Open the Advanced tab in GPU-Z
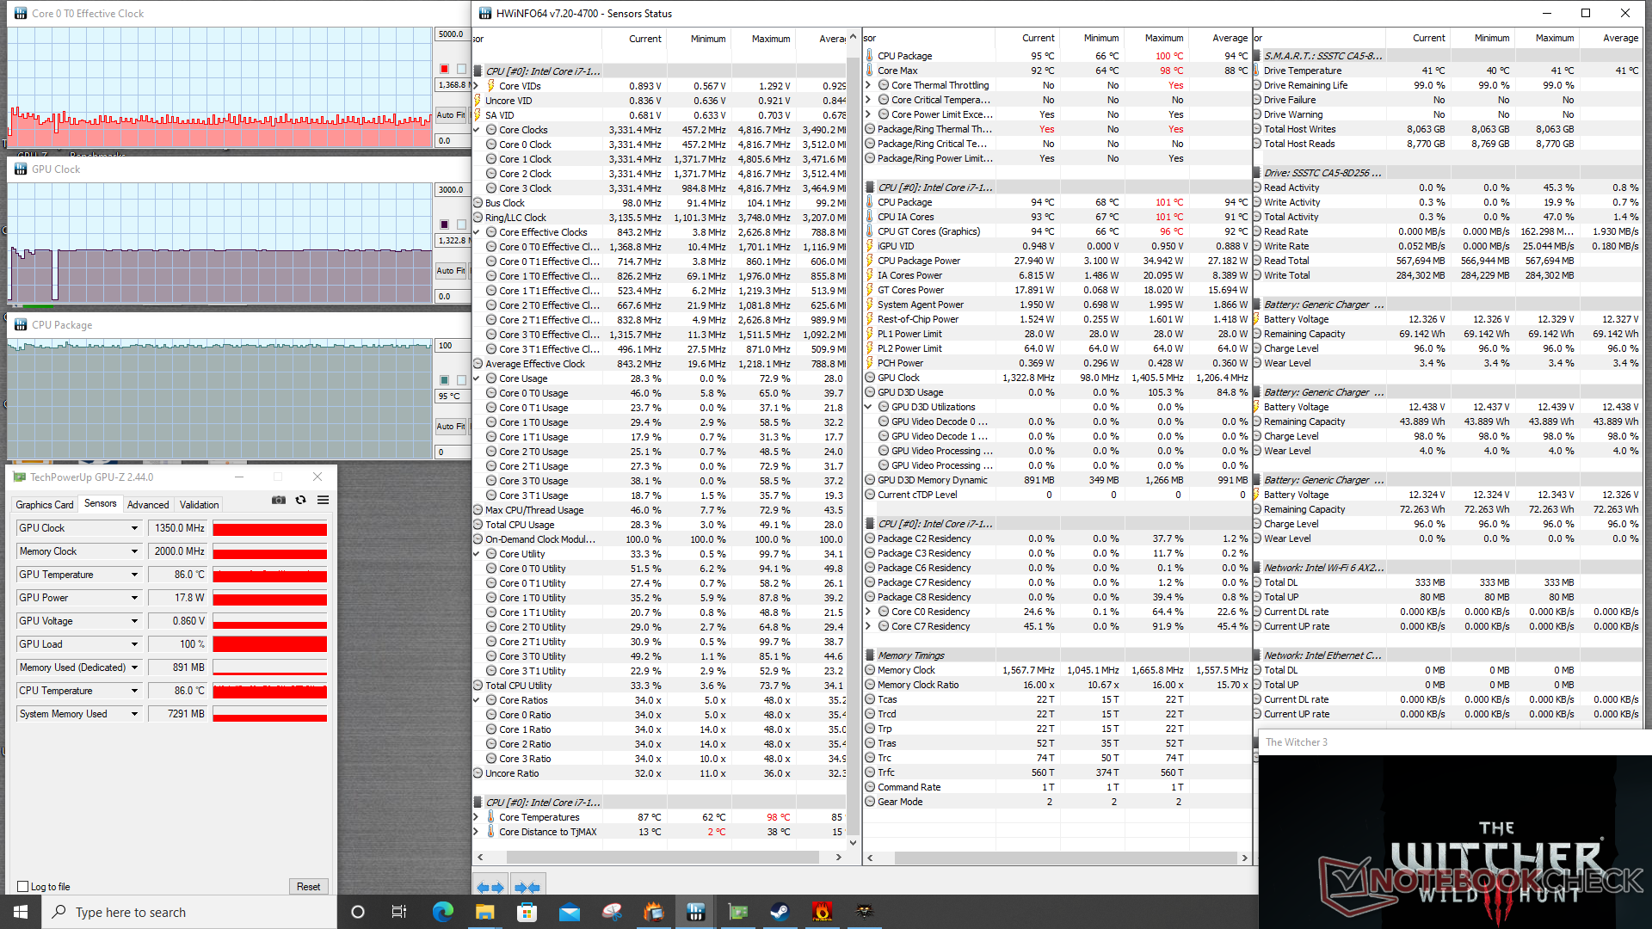The width and height of the screenshot is (1652, 929). click(148, 505)
